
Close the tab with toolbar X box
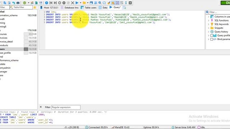click(x=130, y=3)
